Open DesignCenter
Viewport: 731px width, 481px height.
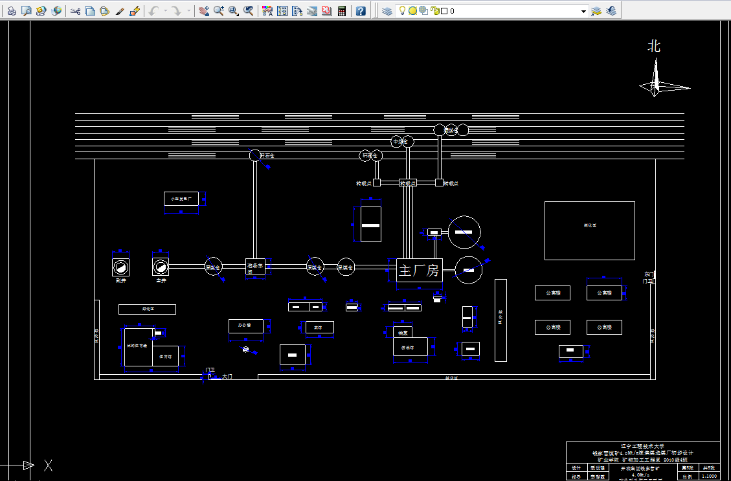[282, 11]
